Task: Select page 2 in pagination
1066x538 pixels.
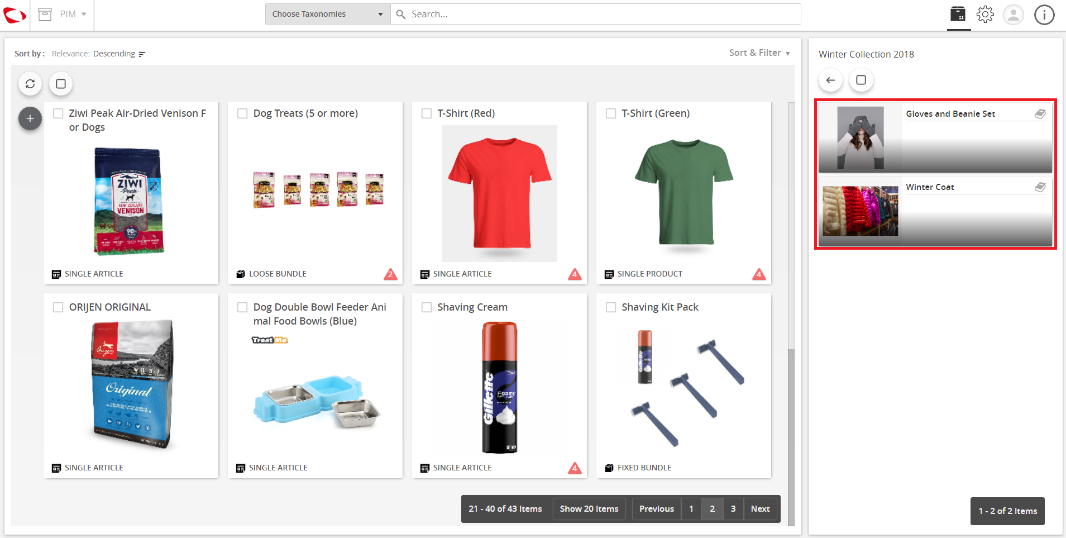Action: pyautogui.click(x=713, y=509)
